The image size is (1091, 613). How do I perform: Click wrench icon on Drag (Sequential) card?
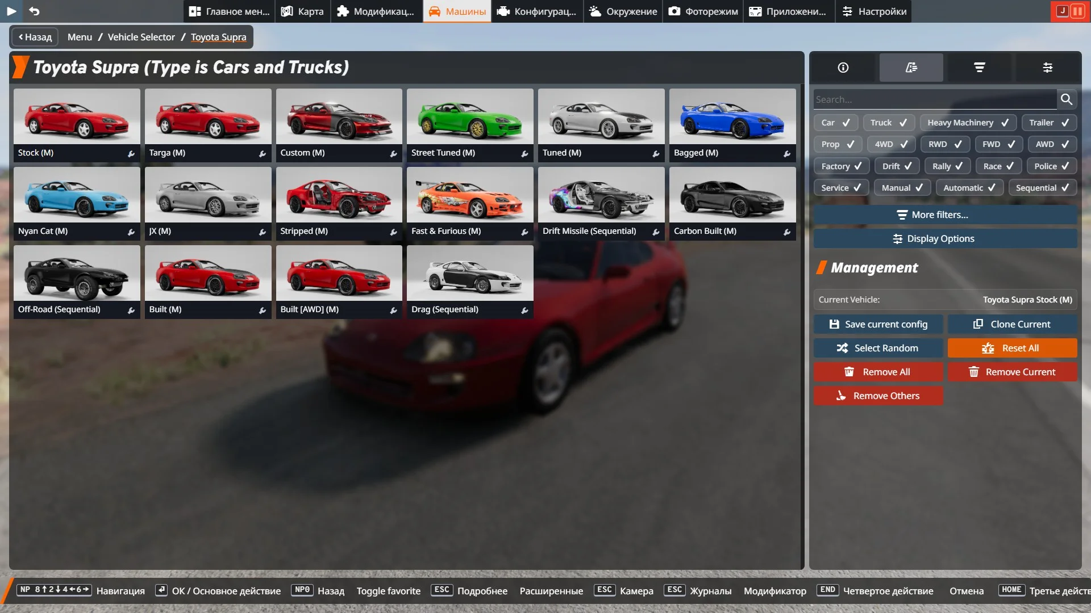tap(524, 310)
